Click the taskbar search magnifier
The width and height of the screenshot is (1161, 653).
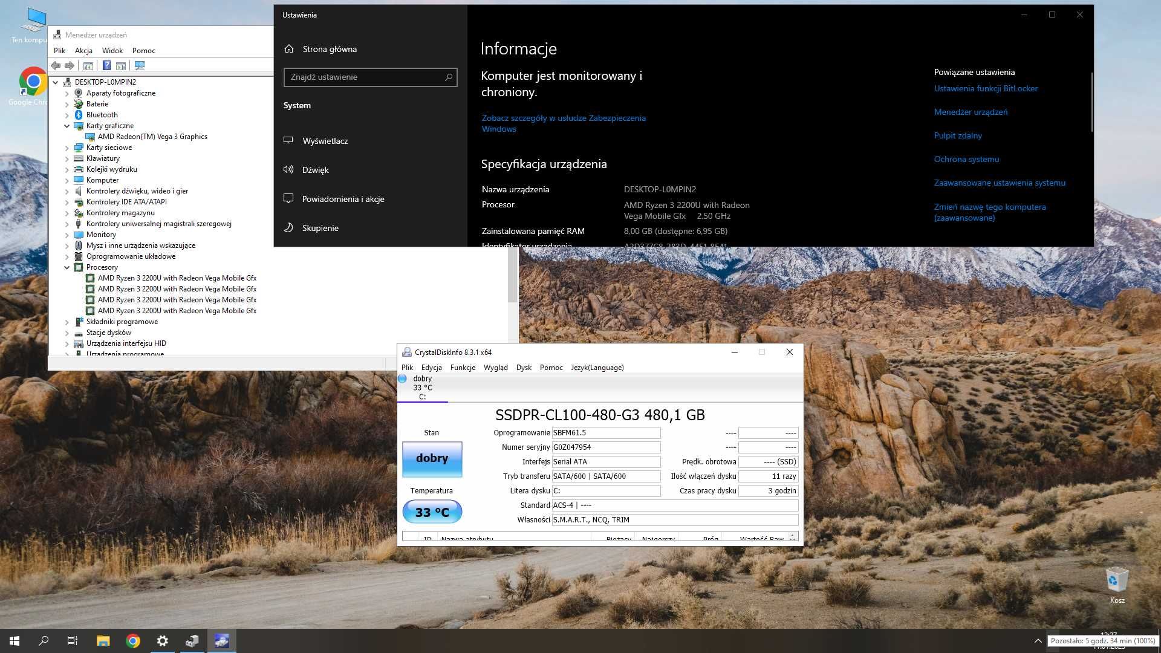point(44,641)
